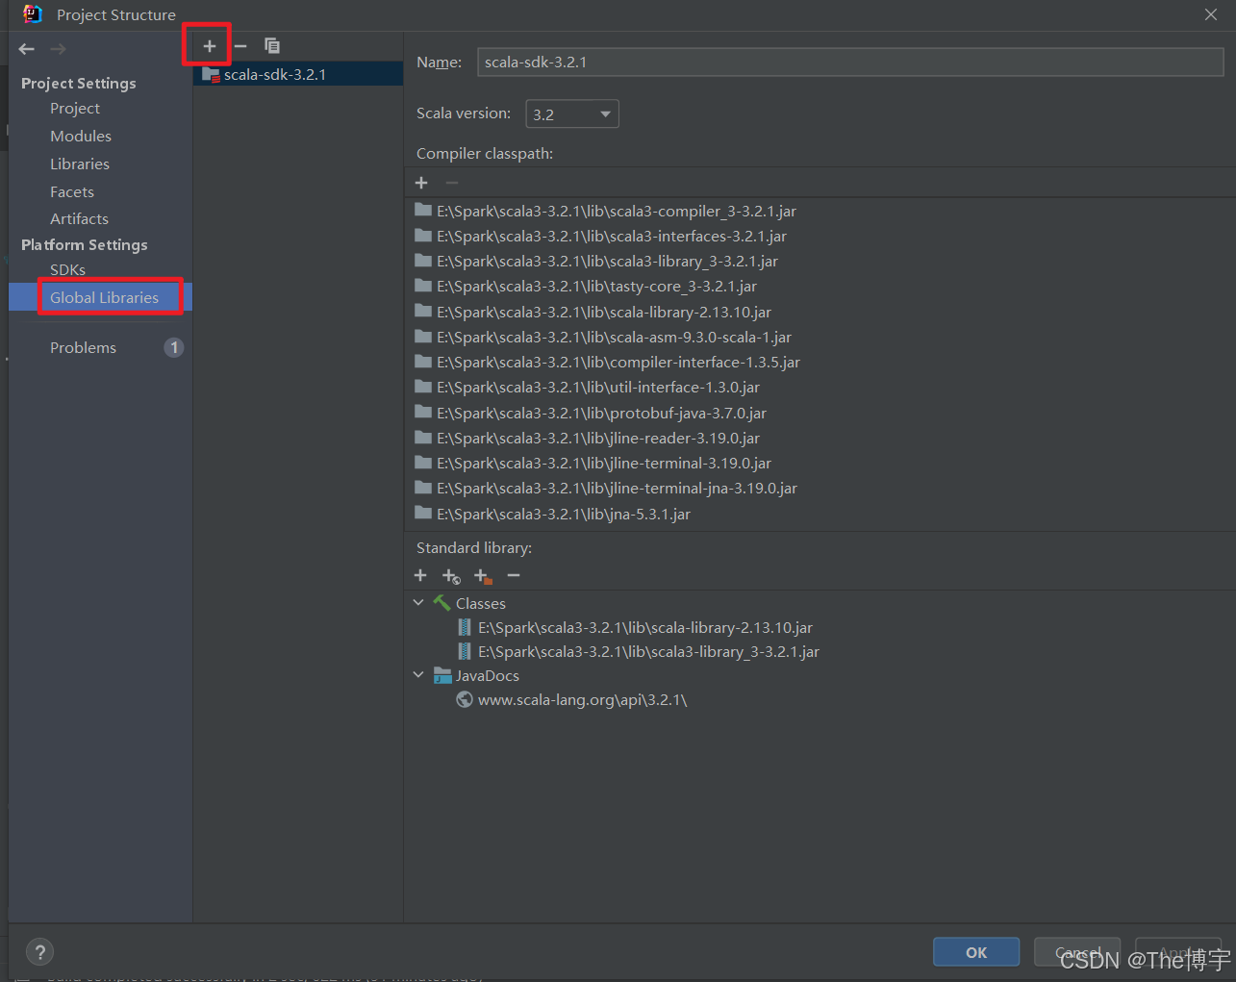Image resolution: width=1236 pixels, height=982 pixels.
Task: Open the Problems page
Action: [83, 348]
